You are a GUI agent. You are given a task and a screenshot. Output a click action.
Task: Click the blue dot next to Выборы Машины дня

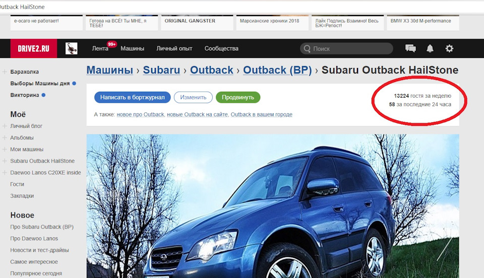[74, 83]
